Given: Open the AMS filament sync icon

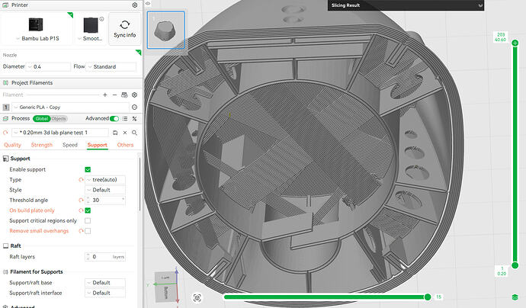Looking at the screenshot, I should pos(124,95).
